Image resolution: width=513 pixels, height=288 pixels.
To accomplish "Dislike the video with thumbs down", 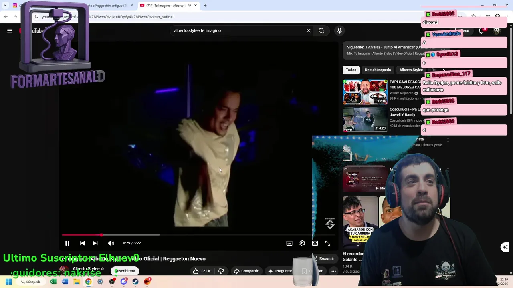I will pos(221,271).
